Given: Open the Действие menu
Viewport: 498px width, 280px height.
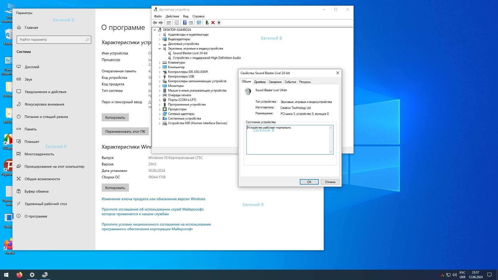Looking at the screenshot, I should pyautogui.click(x=172, y=16).
